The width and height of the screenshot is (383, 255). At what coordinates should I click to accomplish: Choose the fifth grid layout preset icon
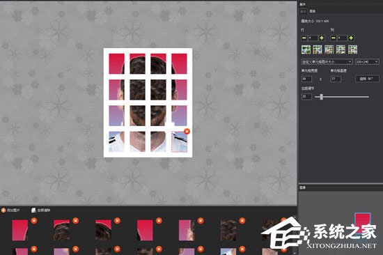352,49
